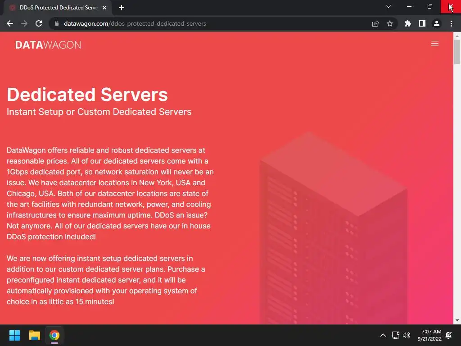Open volume control tray icon
461x346 pixels.
pyautogui.click(x=407, y=335)
